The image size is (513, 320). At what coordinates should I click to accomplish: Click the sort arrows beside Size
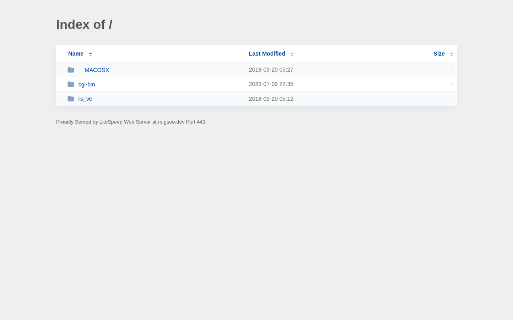click(x=452, y=54)
